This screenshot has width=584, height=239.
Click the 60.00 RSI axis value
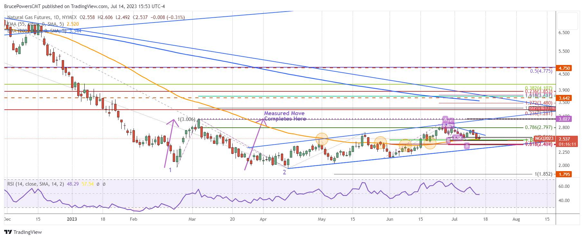click(564, 187)
